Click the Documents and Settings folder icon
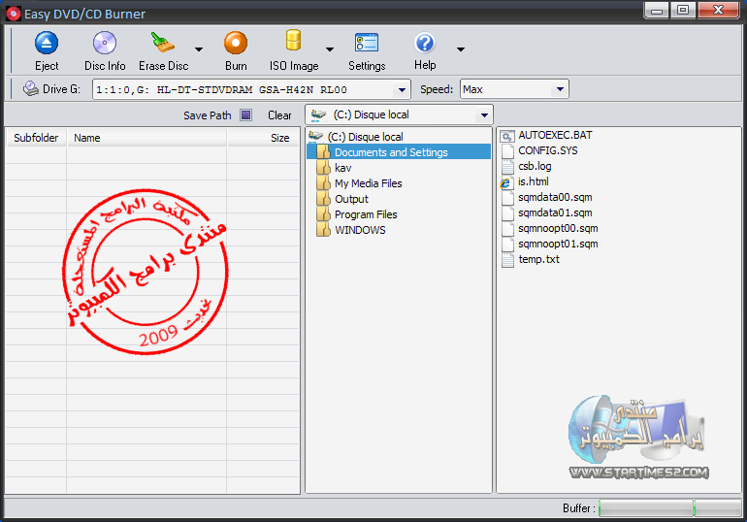The height and width of the screenshot is (522, 747). pos(323,152)
